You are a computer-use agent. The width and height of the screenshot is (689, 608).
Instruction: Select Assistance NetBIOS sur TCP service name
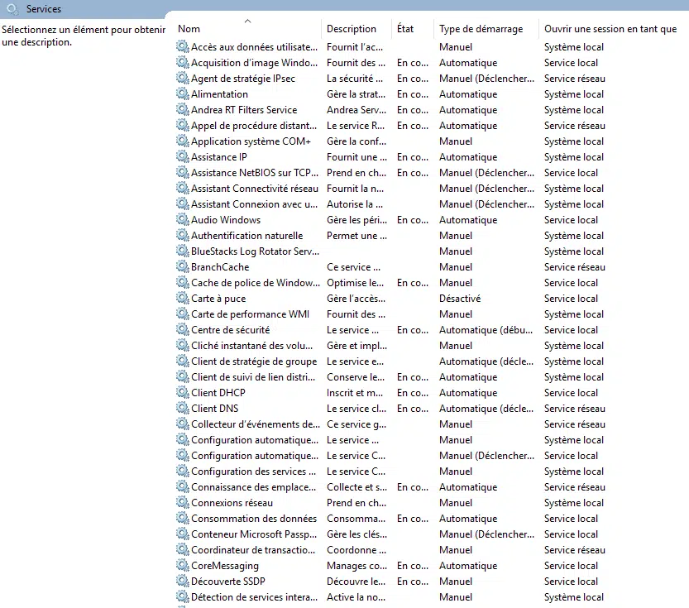[x=255, y=173]
